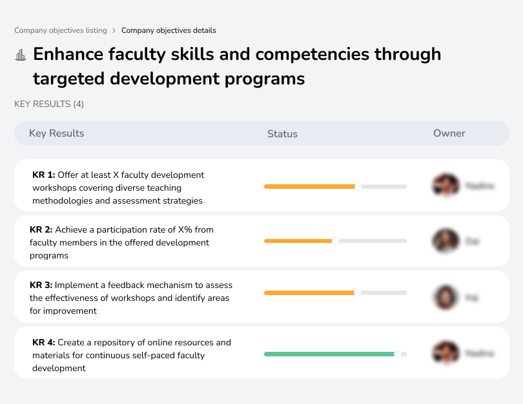The height and width of the screenshot is (404, 523).
Task: Click KR 4 green progress slider handle
Action: [398, 354]
